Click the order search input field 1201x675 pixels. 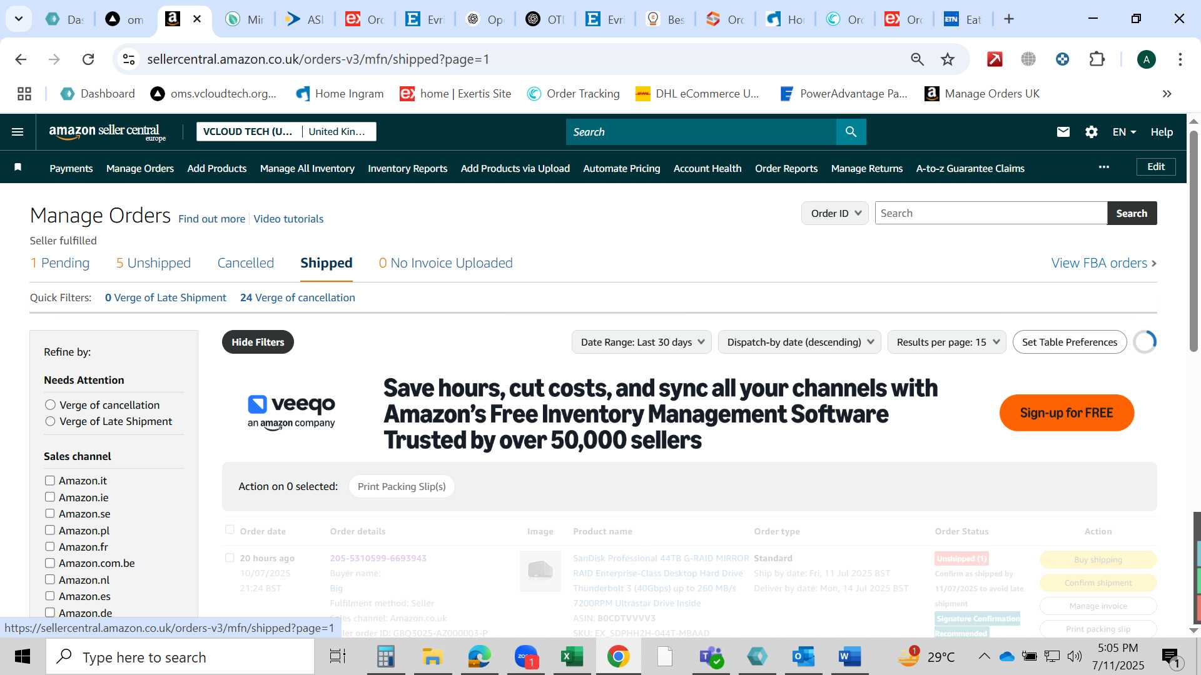pos(991,213)
